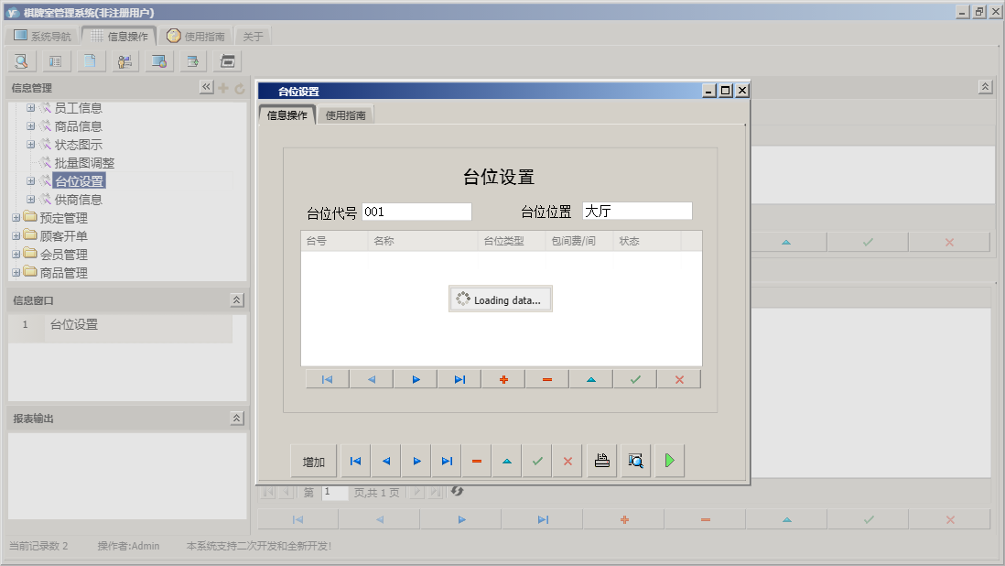Collapse the 信息窗口 panel

pos(236,299)
